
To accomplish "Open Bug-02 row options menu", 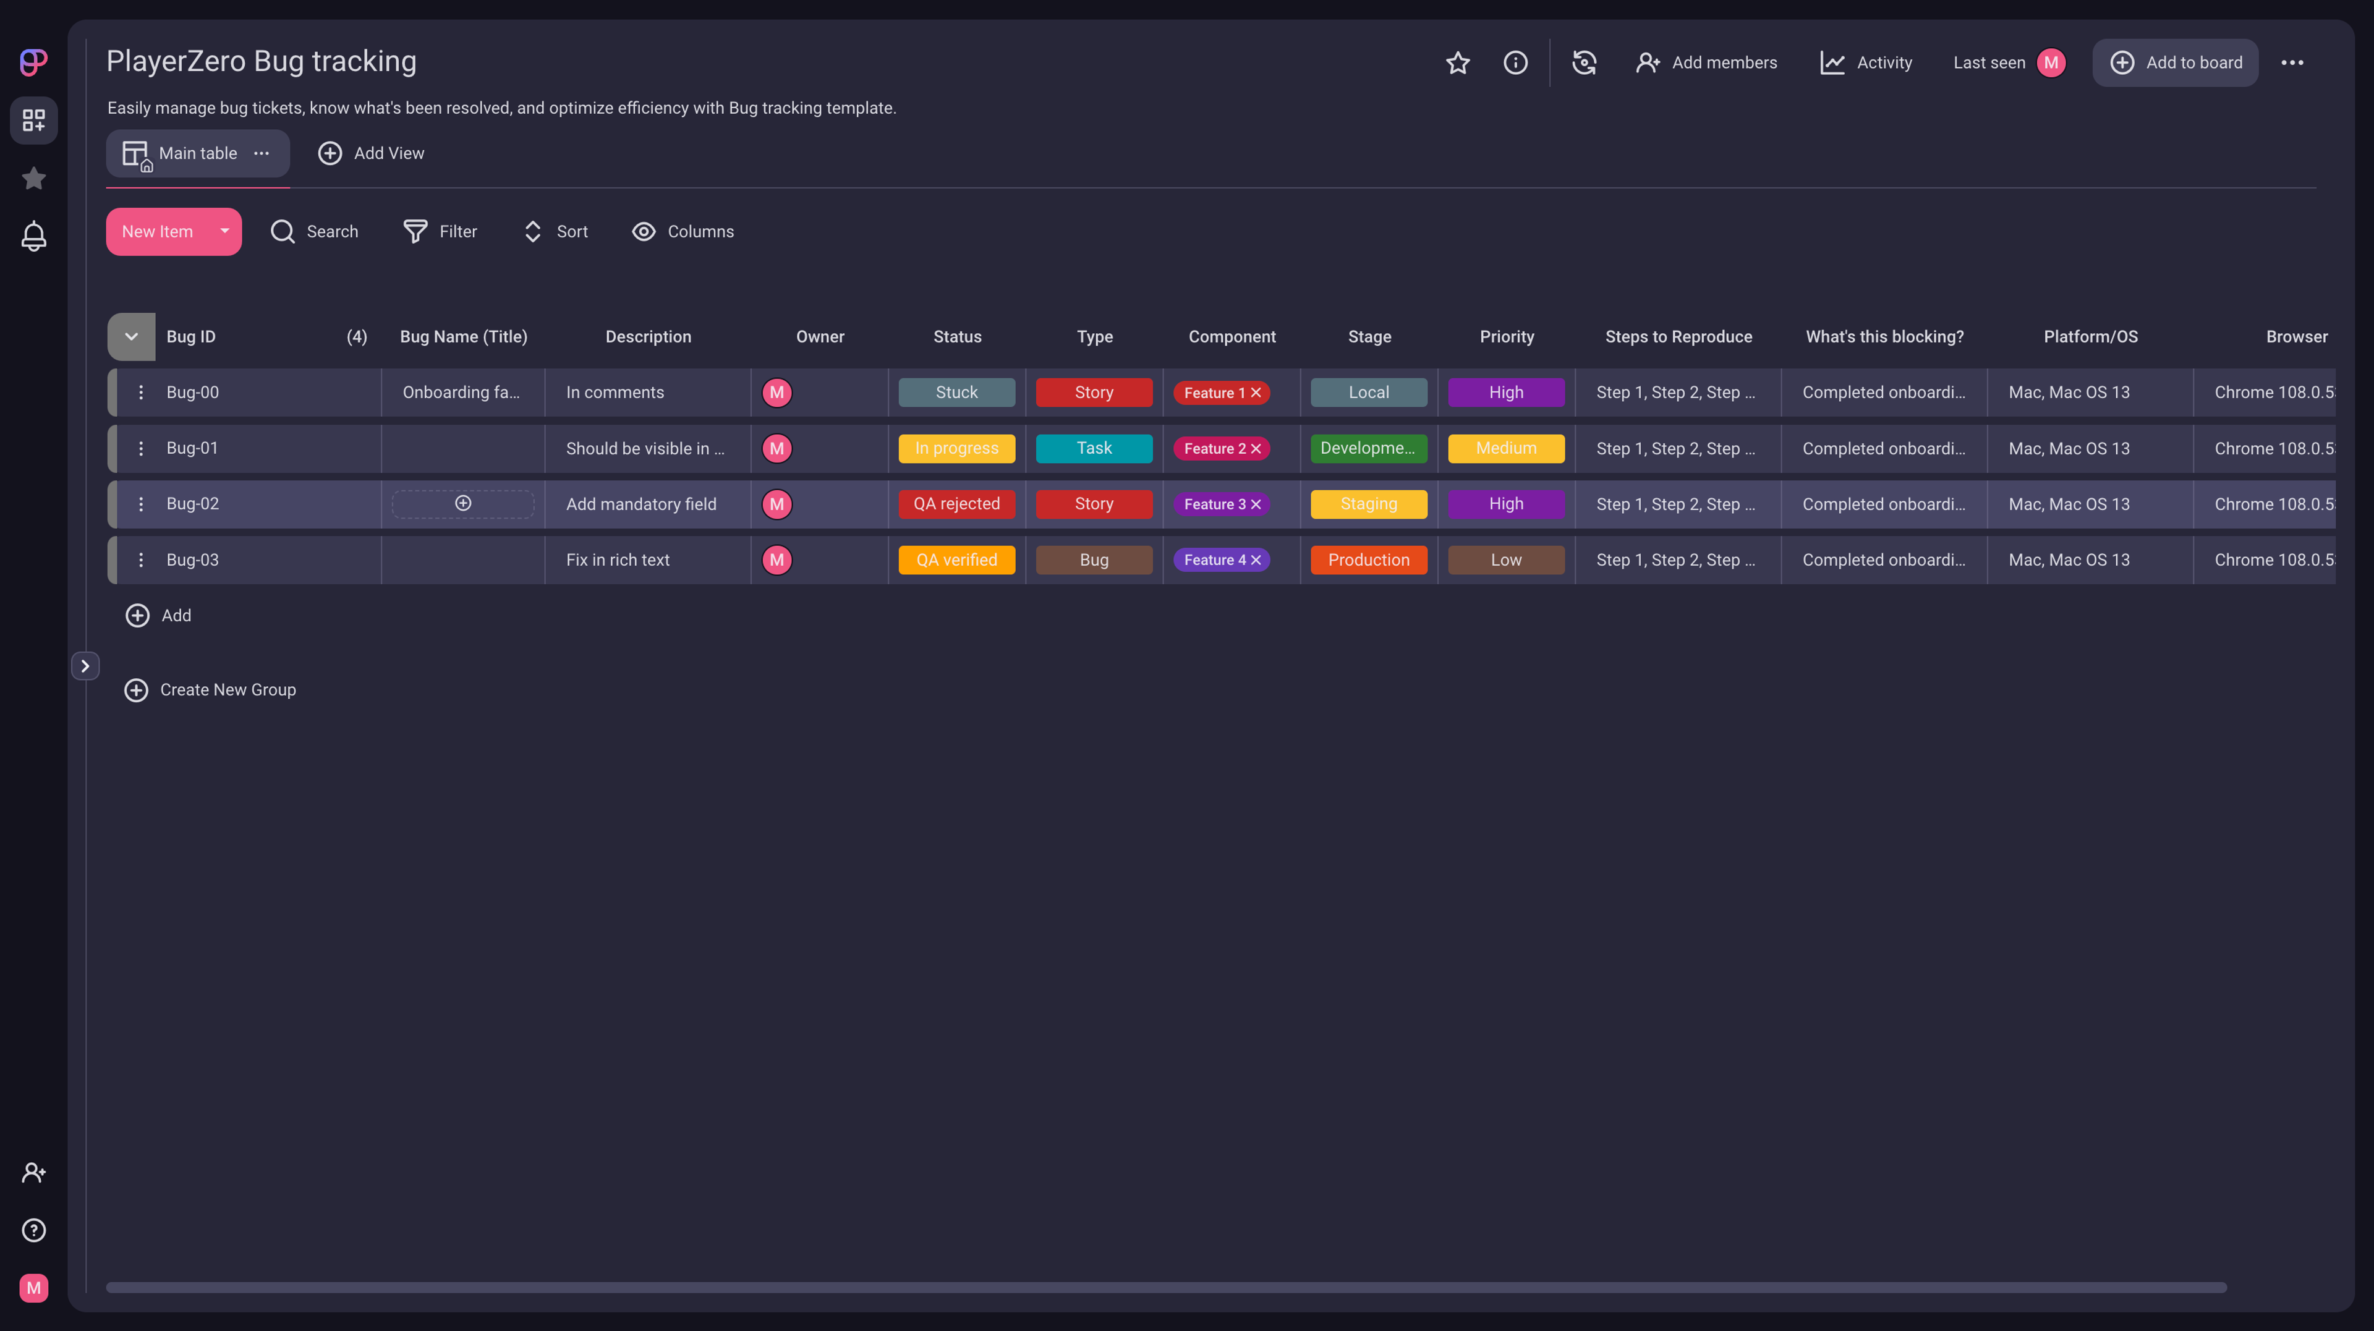I will tap(141, 504).
